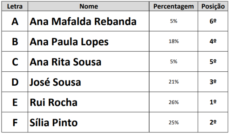Click the Letra column header
Screen dimensions: 230x134
point(15,6)
